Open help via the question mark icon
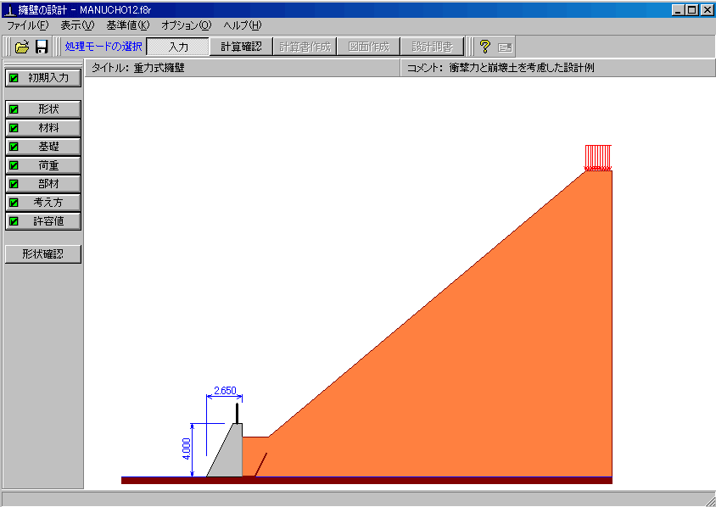Image resolution: width=716 pixels, height=507 pixels. click(484, 46)
